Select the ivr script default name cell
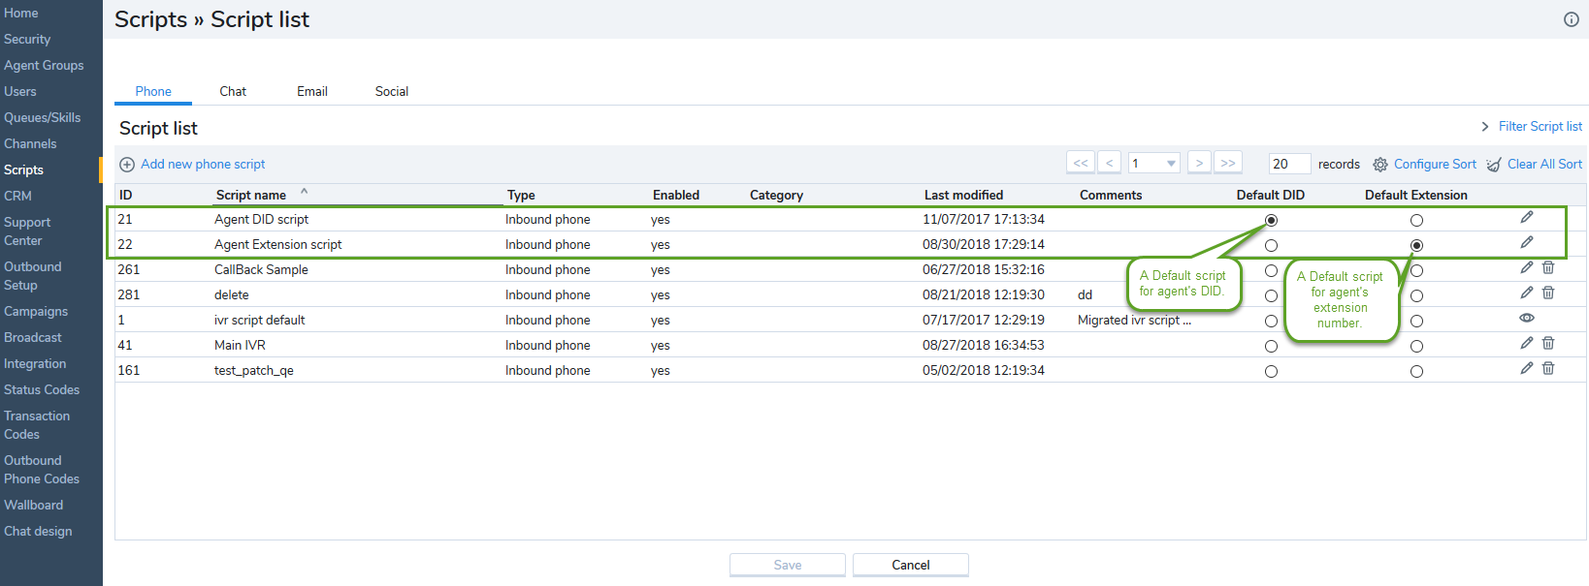This screenshot has width=1589, height=586. pyautogui.click(x=259, y=320)
